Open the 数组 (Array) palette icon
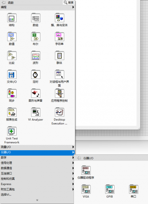Screen dimensions: 148x204 pyautogui.click(x=36, y=18)
